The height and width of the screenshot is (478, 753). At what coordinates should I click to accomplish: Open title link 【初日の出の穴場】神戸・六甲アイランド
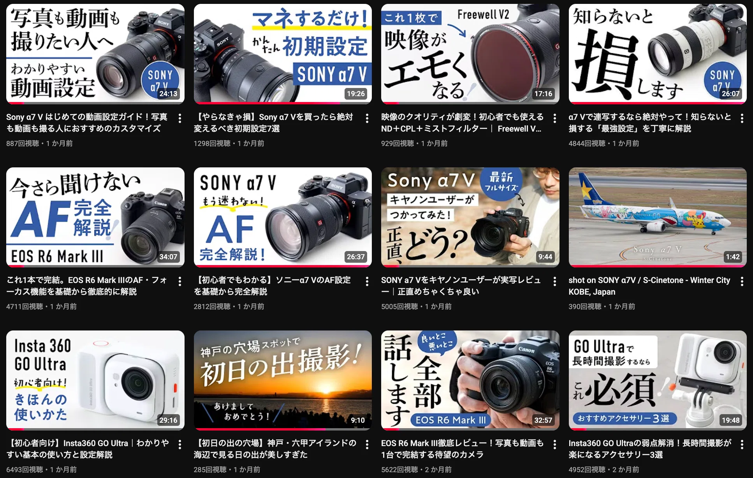(x=275, y=449)
